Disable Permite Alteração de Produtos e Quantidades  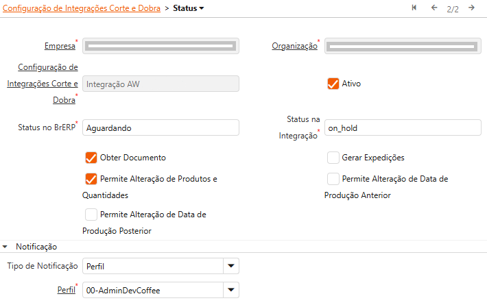click(91, 179)
